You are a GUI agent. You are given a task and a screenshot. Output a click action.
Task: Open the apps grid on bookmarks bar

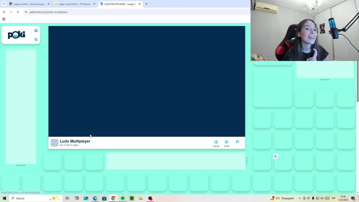[4, 19]
